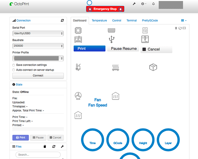Click the heated bed icon
This screenshot has width=198, height=159.
pyautogui.click(x=116, y=68)
